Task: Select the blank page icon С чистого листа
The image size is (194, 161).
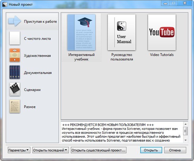Action: pyautogui.click(x=15, y=38)
